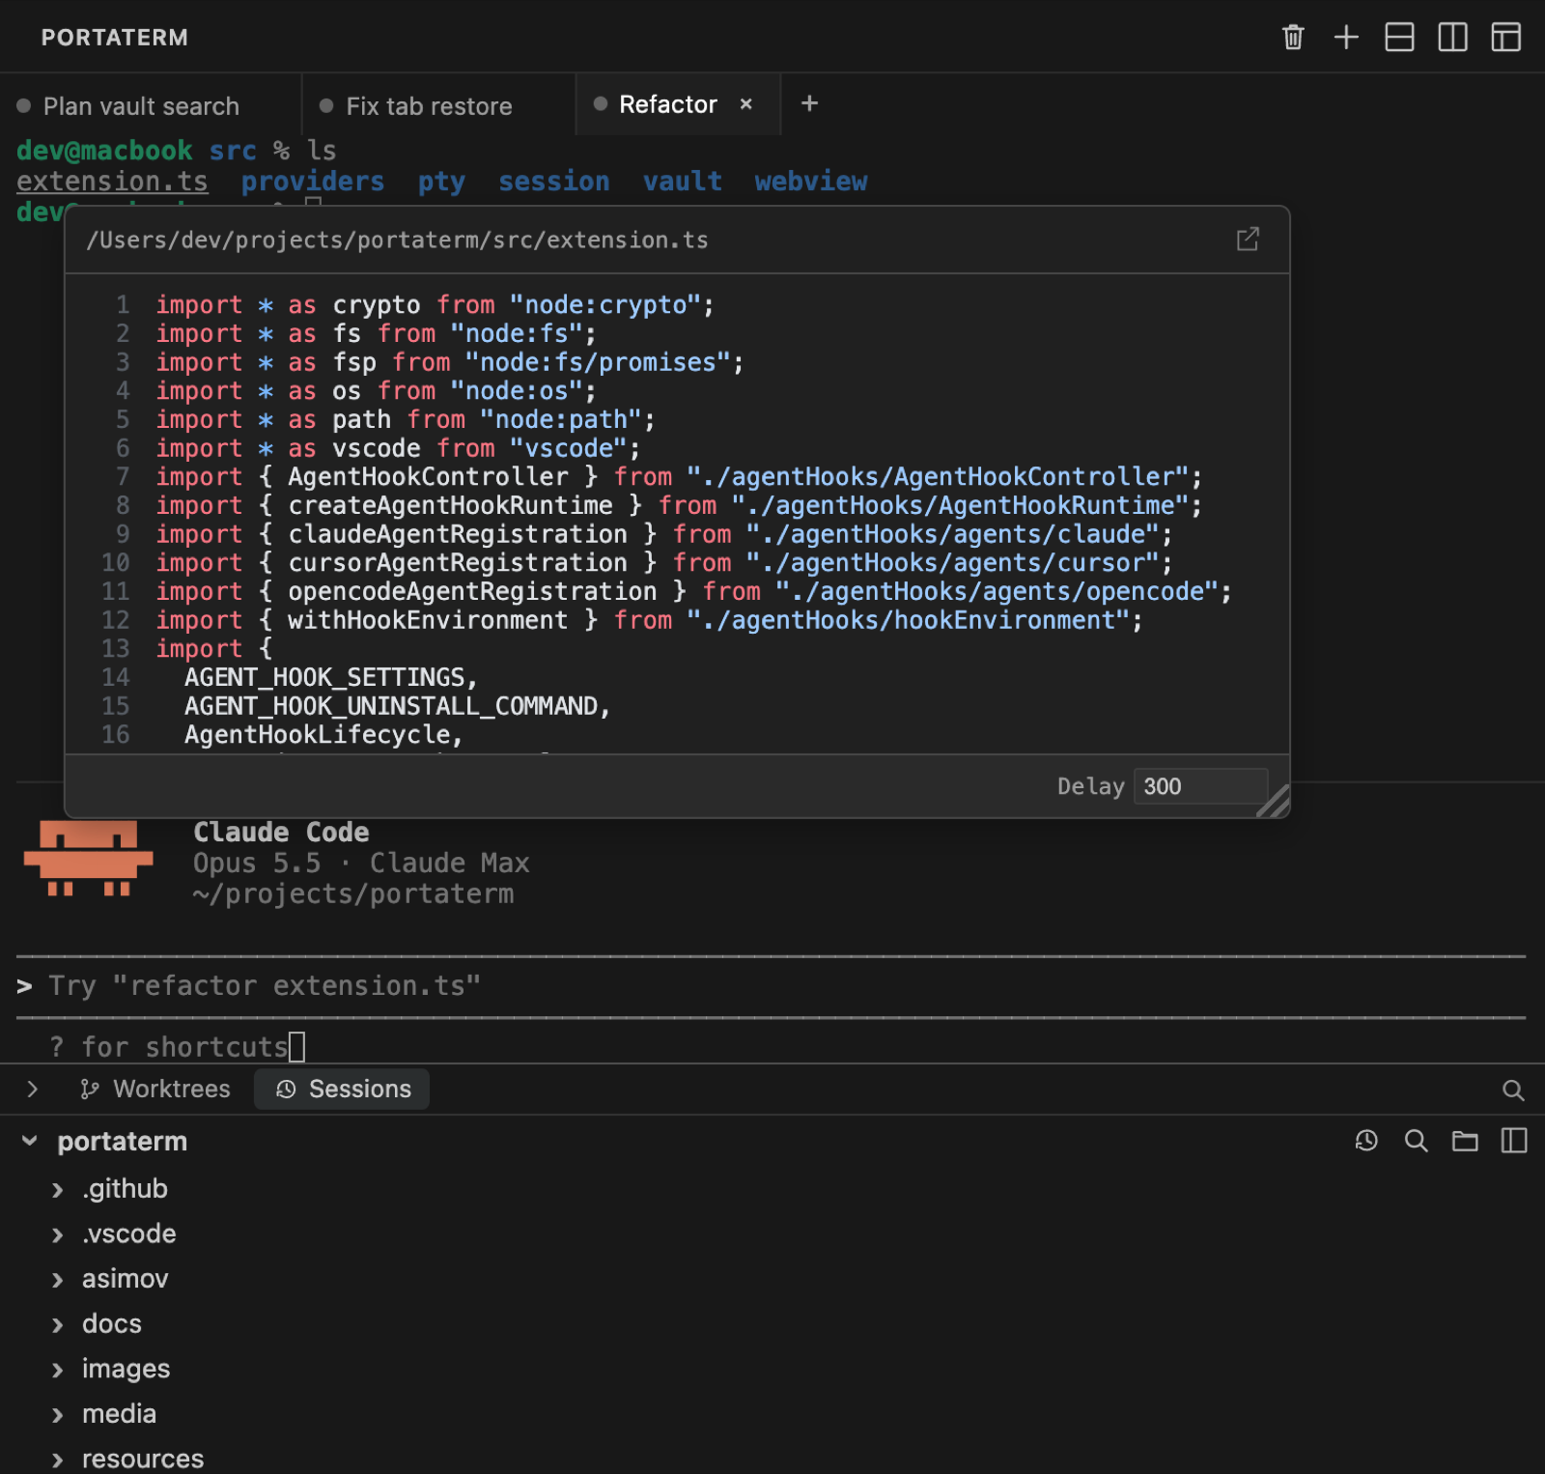The width and height of the screenshot is (1545, 1474).
Task: Click the file path in preview header
Action: [397, 240]
